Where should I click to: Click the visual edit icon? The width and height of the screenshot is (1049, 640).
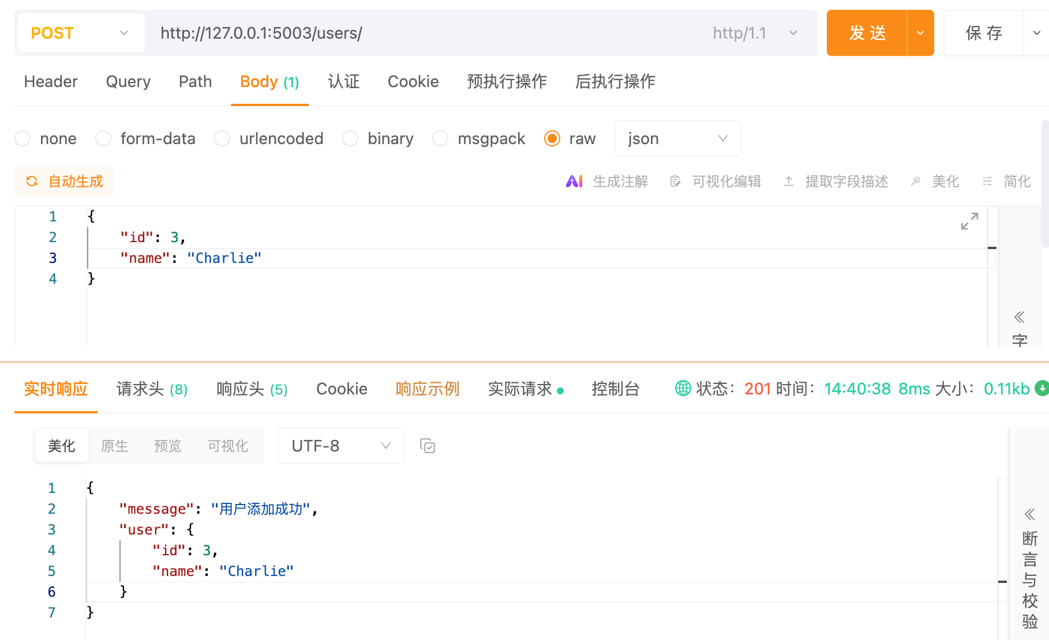click(x=675, y=182)
